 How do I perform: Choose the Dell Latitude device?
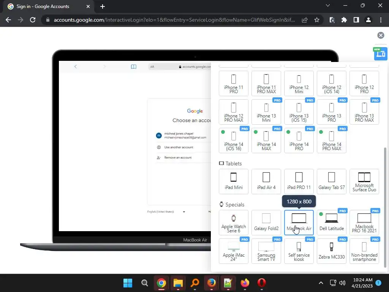point(332,222)
